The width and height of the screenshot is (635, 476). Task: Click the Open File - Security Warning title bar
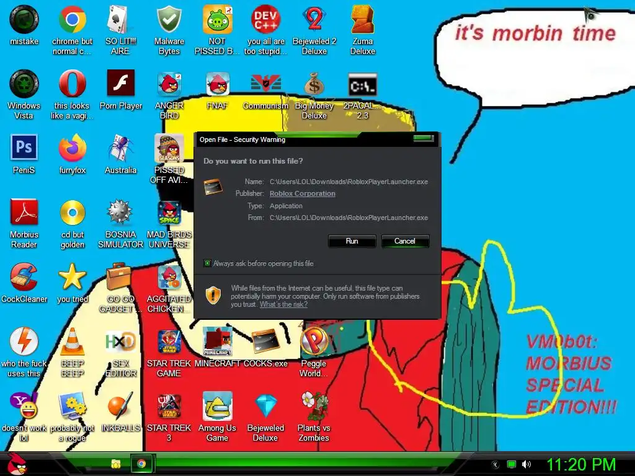tap(316, 139)
